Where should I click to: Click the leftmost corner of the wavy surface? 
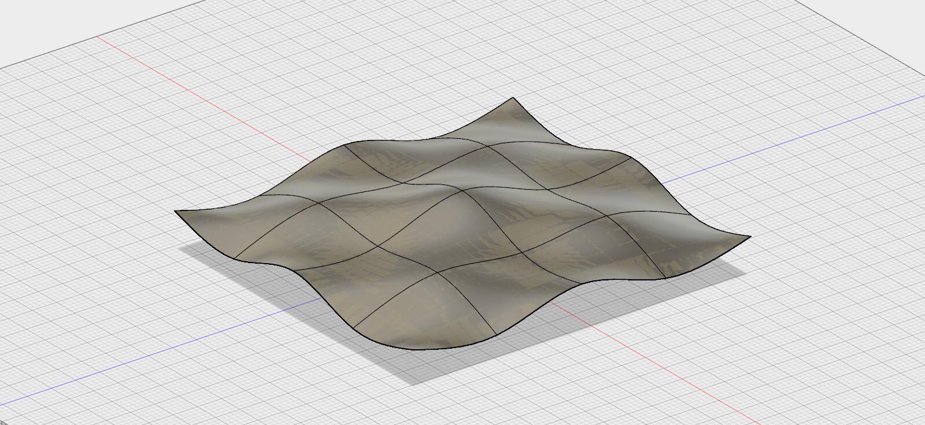[x=176, y=212]
